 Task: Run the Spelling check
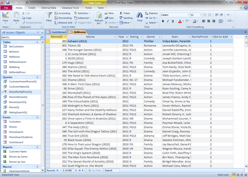tap(126, 18)
